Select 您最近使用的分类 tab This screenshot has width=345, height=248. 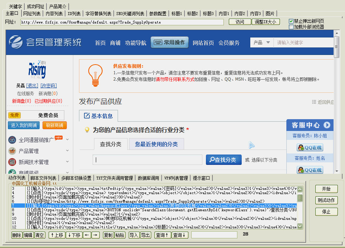click(x=157, y=144)
